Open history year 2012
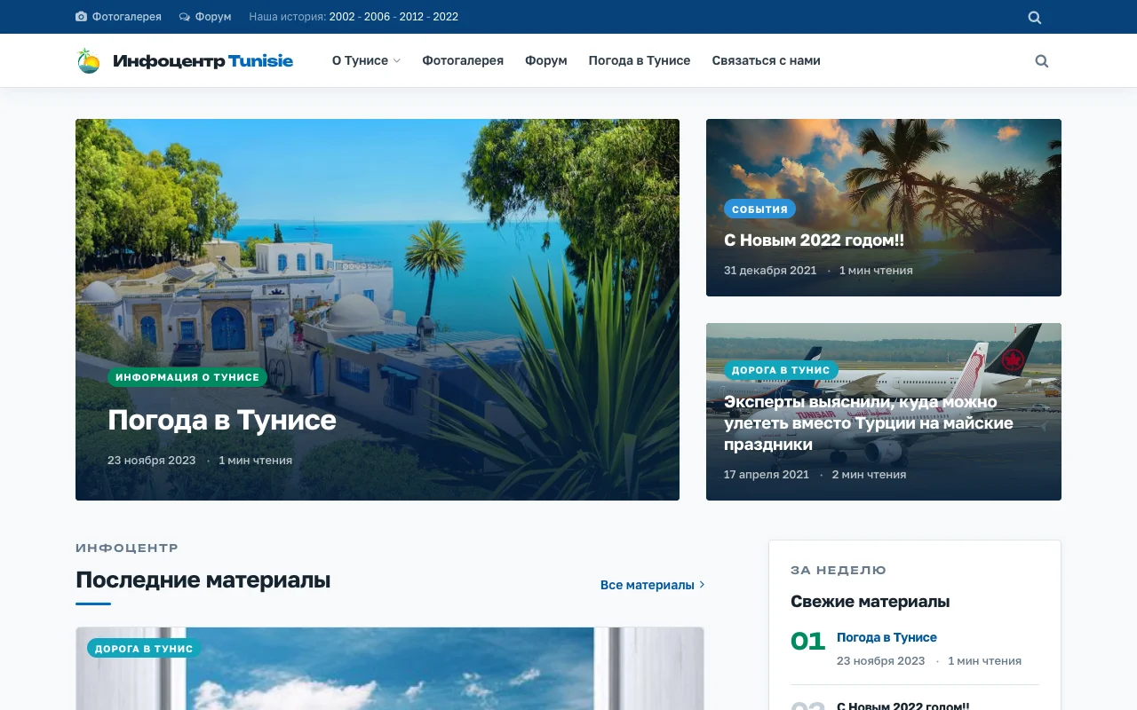Screen dimensions: 1137x710 (411, 17)
